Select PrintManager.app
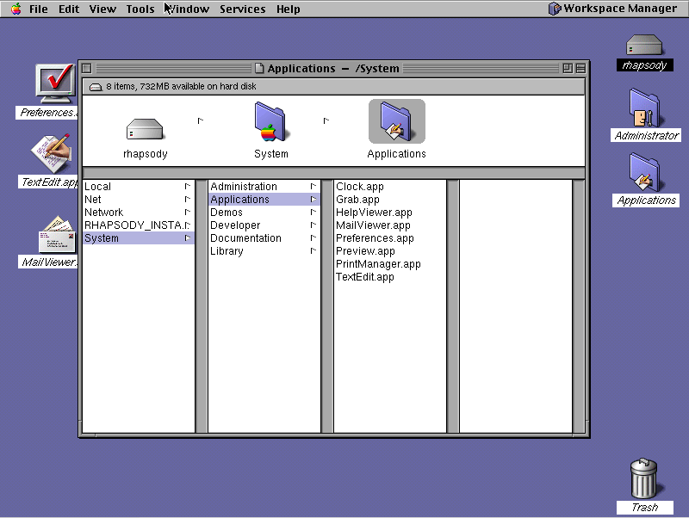The width and height of the screenshot is (689, 518). click(x=390, y=264)
